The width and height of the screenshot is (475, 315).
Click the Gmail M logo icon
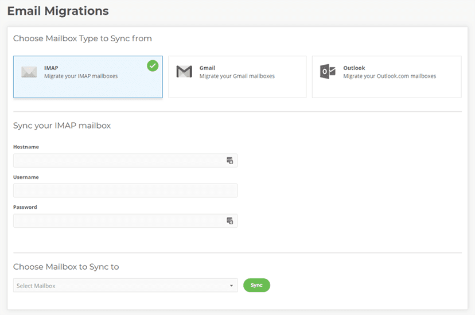[184, 72]
